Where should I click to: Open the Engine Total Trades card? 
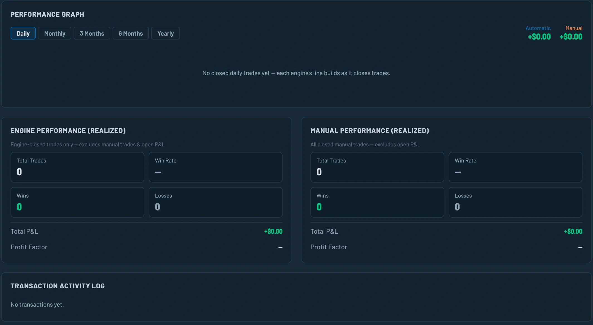tap(77, 167)
